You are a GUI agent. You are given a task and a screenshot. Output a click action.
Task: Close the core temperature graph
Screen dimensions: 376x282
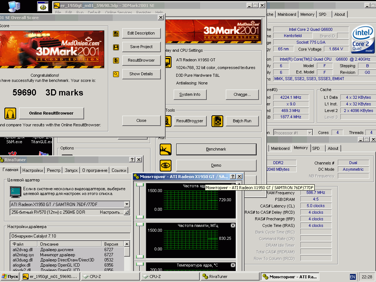(x=233, y=265)
